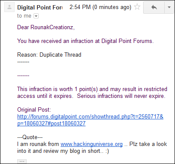Reply using the arrow button
The height and width of the screenshot is (164, 175).
[x=154, y=7]
